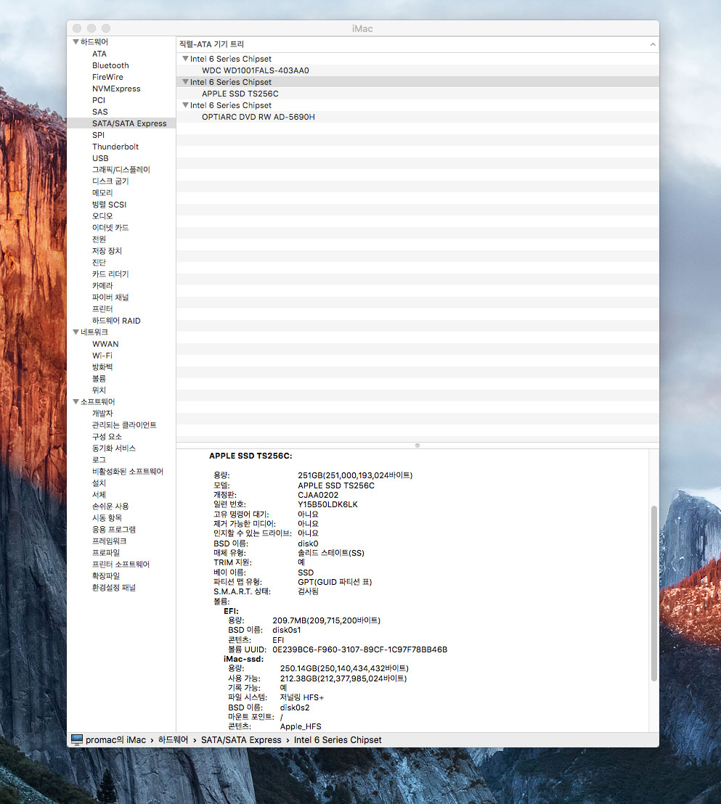721x804 pixels.
Task: Select WDC WD1001FALS-403AA0 drive
Action: [255, 70]
